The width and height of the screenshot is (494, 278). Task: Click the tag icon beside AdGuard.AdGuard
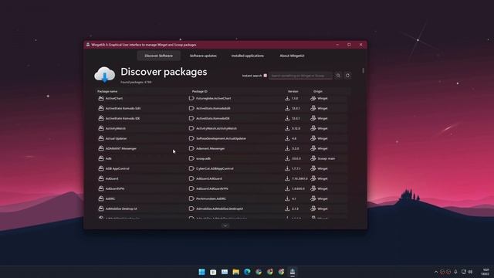pos(191,178)
